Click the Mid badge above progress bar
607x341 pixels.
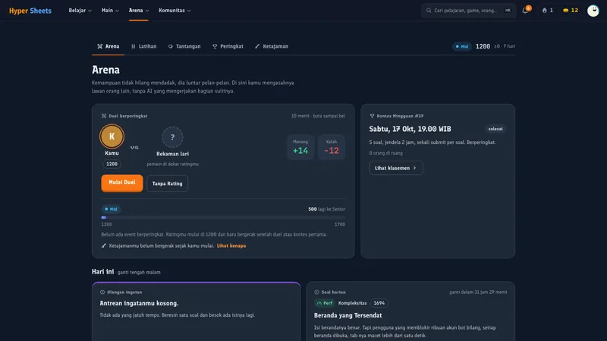111,209
